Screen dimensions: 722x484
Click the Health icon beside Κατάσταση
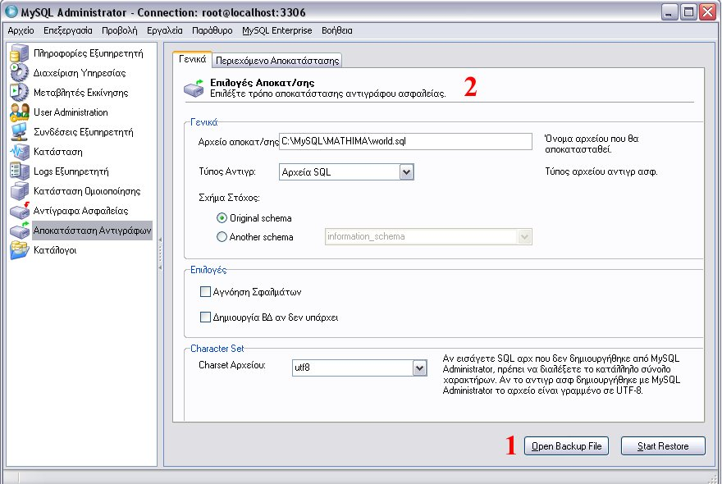point(20,152)
